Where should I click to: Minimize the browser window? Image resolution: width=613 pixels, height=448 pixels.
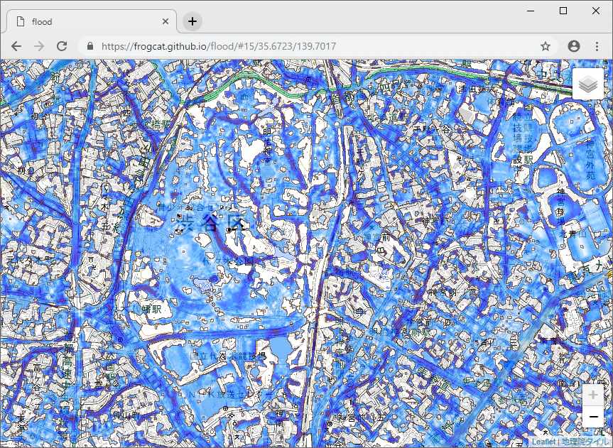click(531, 11)
